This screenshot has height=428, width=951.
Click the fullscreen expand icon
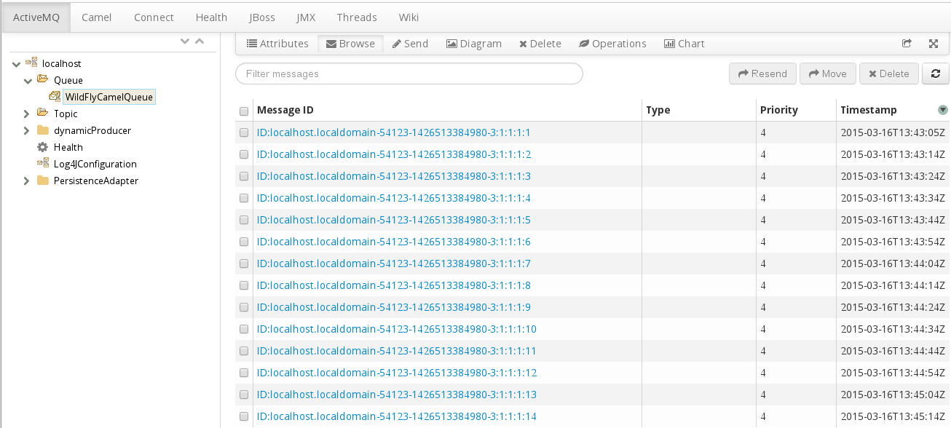933,44
